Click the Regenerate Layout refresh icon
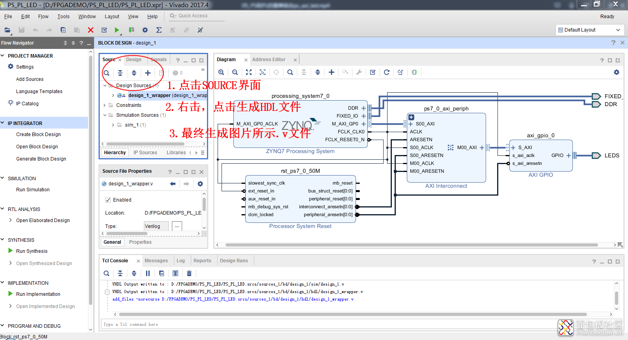This screenshot has width=628, height=340. click(387, 72)
